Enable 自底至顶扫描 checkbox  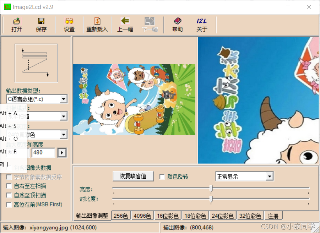click(x=9, y=195)
